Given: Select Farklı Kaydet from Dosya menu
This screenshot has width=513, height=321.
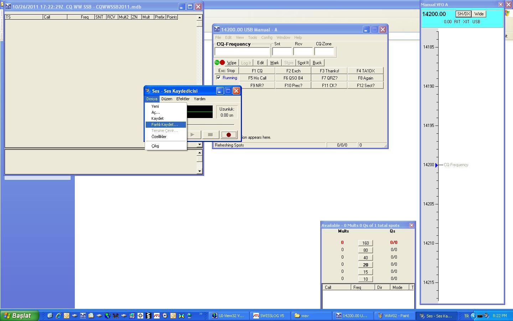Looking at the screenshot, I should (165, 124).
